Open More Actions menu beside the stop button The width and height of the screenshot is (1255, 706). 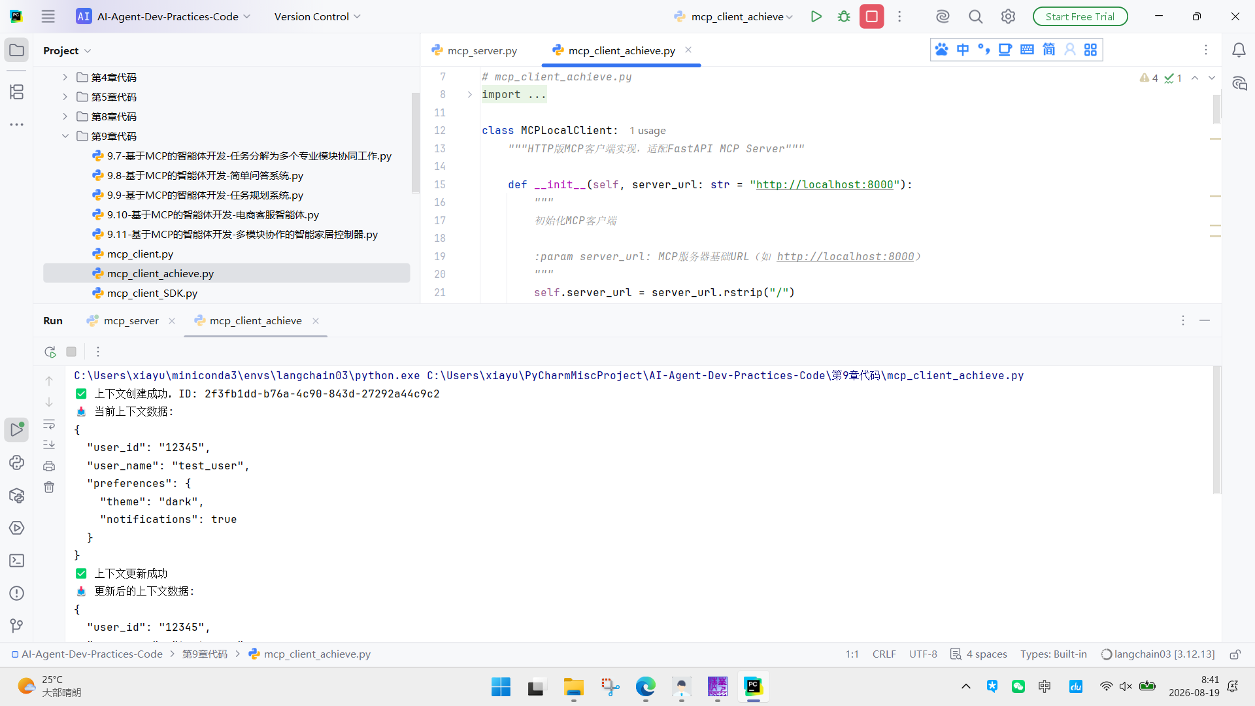tap(899, 16)
